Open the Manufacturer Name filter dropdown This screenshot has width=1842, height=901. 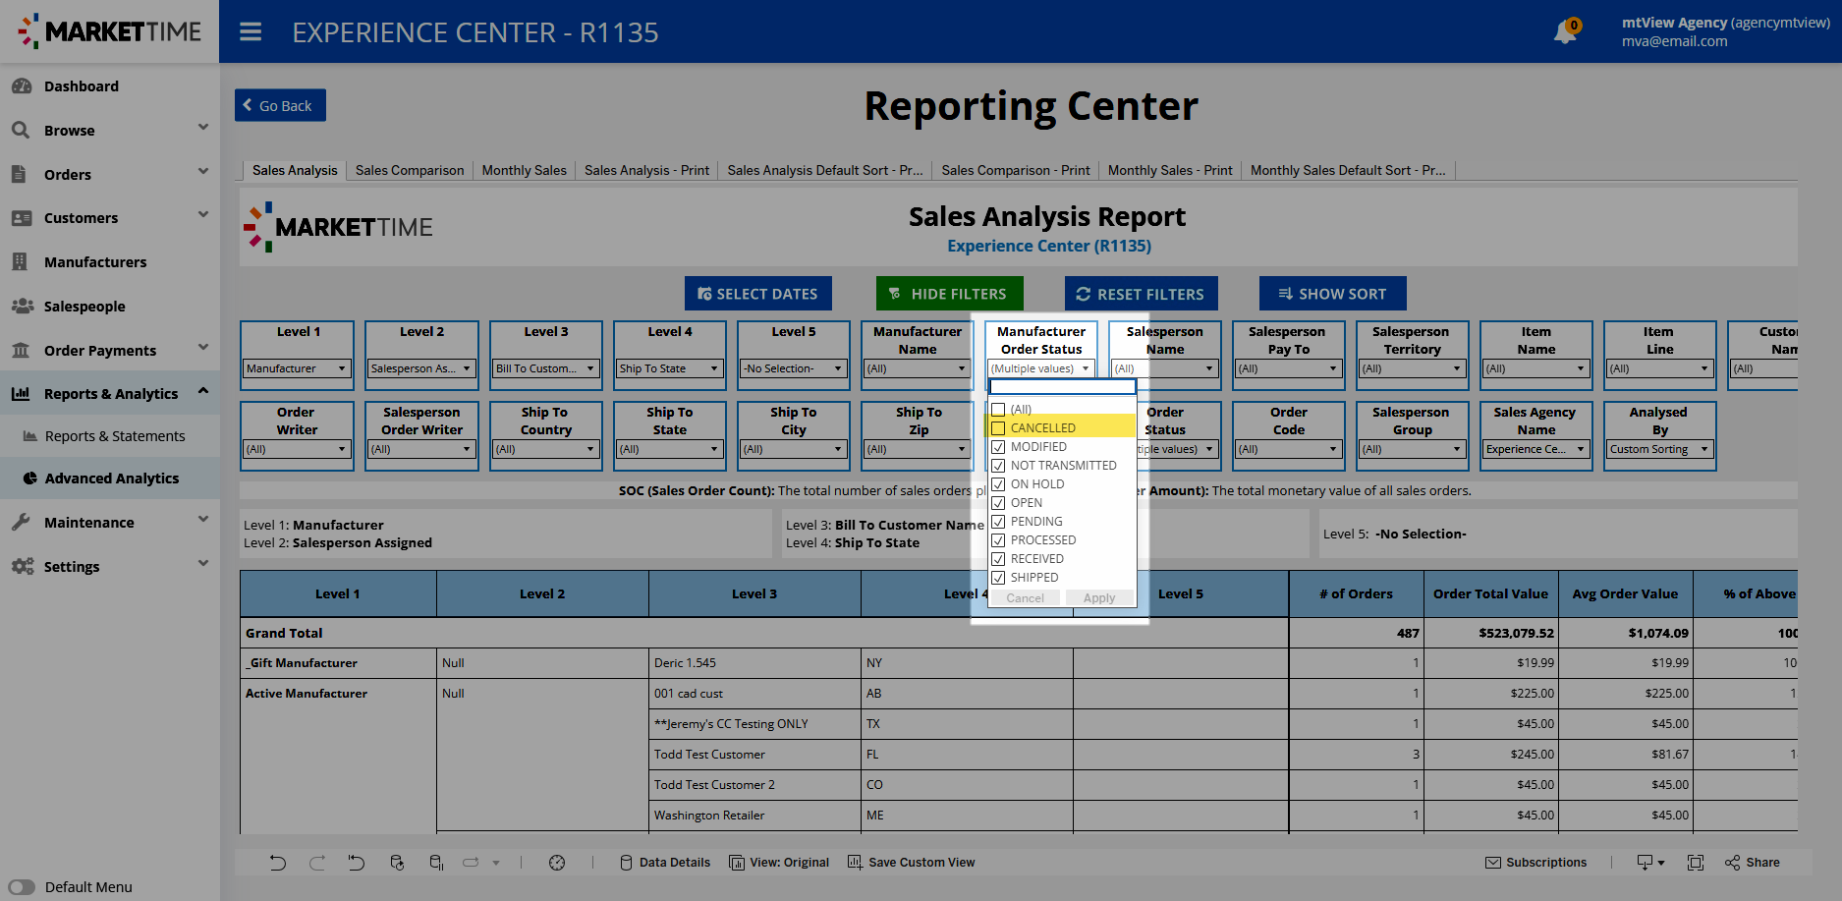click(x=917, y=368)
